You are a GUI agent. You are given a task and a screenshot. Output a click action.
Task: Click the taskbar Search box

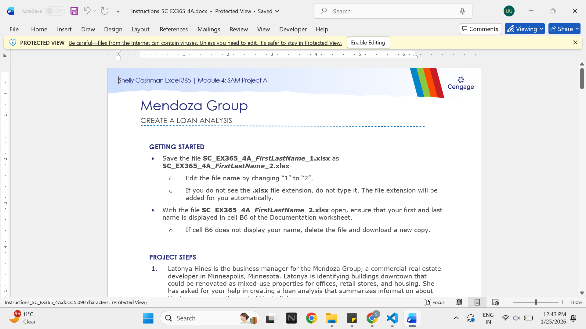coord(210,318)
